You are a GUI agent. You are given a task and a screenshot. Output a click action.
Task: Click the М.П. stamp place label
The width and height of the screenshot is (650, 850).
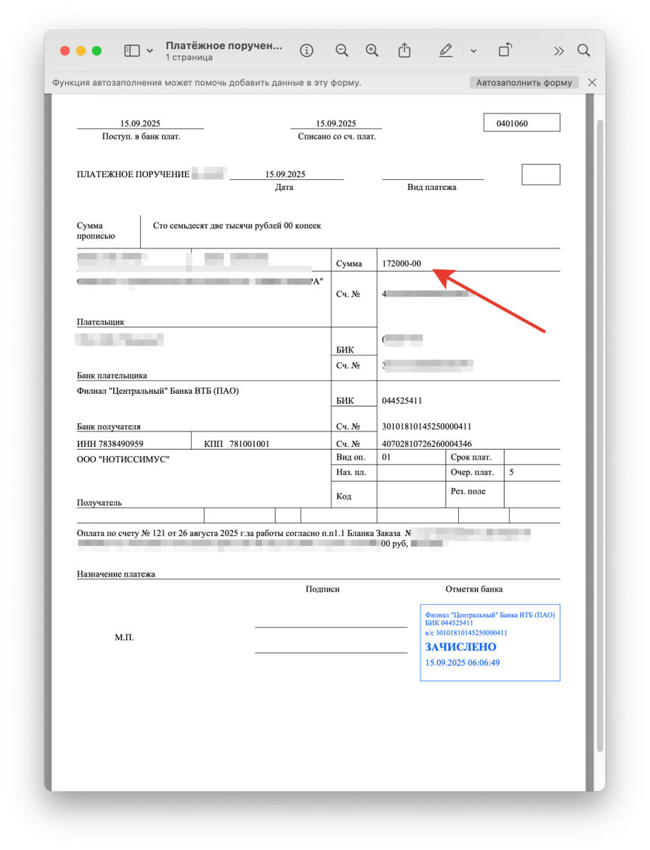tap(124, 637)
